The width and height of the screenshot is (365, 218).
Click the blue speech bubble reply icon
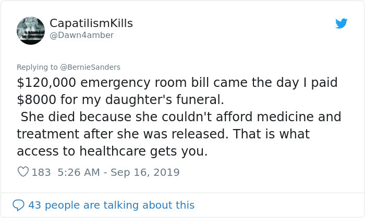click(19, 205)
